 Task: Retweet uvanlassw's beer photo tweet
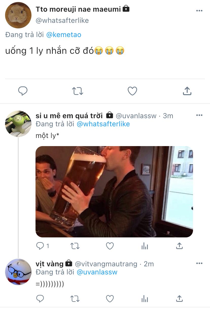(75, 246)
